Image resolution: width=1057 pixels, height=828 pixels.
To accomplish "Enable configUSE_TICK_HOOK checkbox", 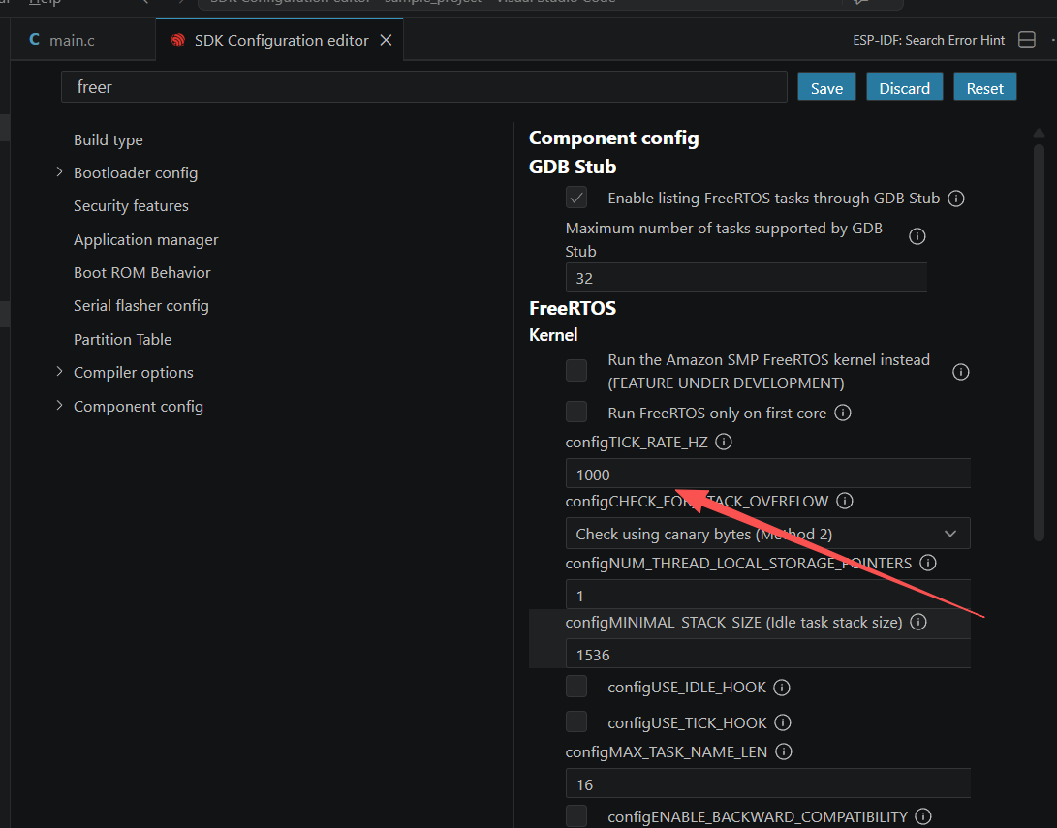I will (x=576, y=721).
